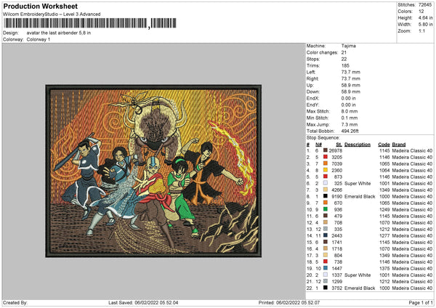Select the Left label's 73.7 mm value
The image size is (436, 308).
pyautogui.click(x=351, y=72)
